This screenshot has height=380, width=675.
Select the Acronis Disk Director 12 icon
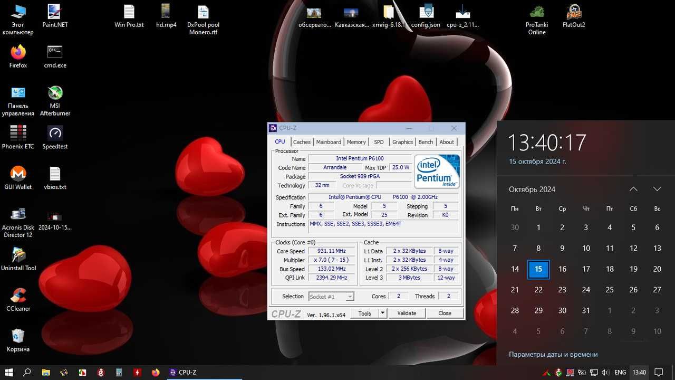pyautogui.click(x=18, y=223)
